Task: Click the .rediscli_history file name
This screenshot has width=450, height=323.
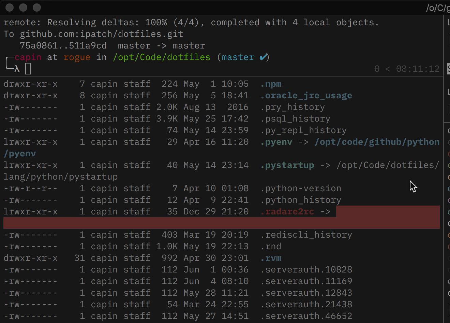Action: click(306, 235)
